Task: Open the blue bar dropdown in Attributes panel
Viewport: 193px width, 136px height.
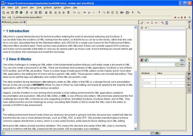Action: pyautogui.click(x=183, y=60)
